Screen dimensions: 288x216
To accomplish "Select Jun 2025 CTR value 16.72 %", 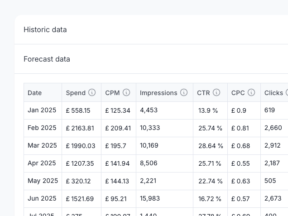I will [x=210, y=199].
